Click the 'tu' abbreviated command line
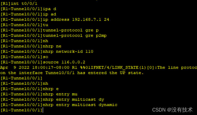This screenshot has height=115, width=197. [24, 25]
